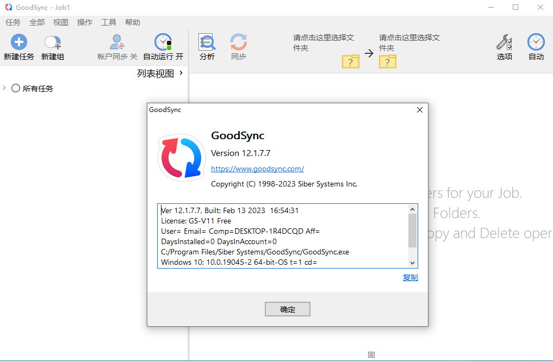Click the OK (确定) button
The height and width of the screenshot is (361, 553).
288,309
